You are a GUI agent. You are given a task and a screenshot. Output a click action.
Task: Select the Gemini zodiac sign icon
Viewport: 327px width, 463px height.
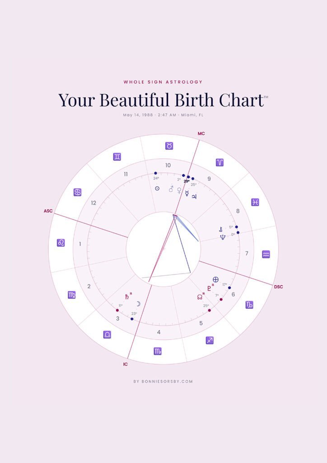(117, 157)
